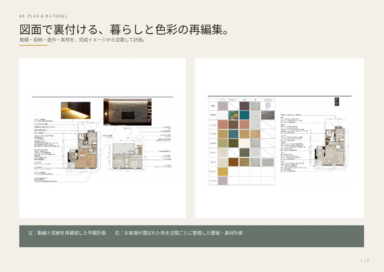Click the カウンター row label
384x272 pixels.
pyautogui.click(x=213, y=171)
